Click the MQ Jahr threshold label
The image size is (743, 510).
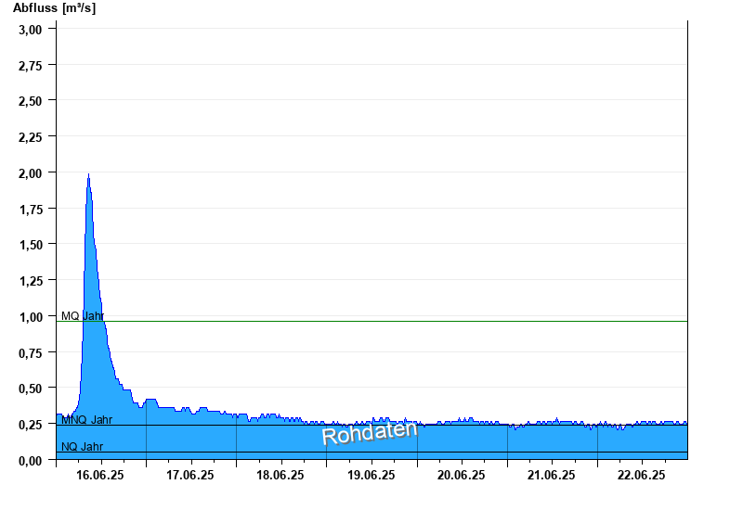click(83, 315)
